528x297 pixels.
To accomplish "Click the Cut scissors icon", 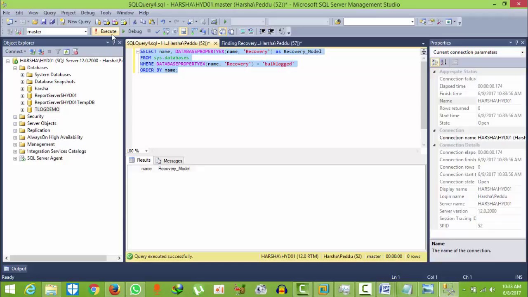I will click(x=134, y=21).
